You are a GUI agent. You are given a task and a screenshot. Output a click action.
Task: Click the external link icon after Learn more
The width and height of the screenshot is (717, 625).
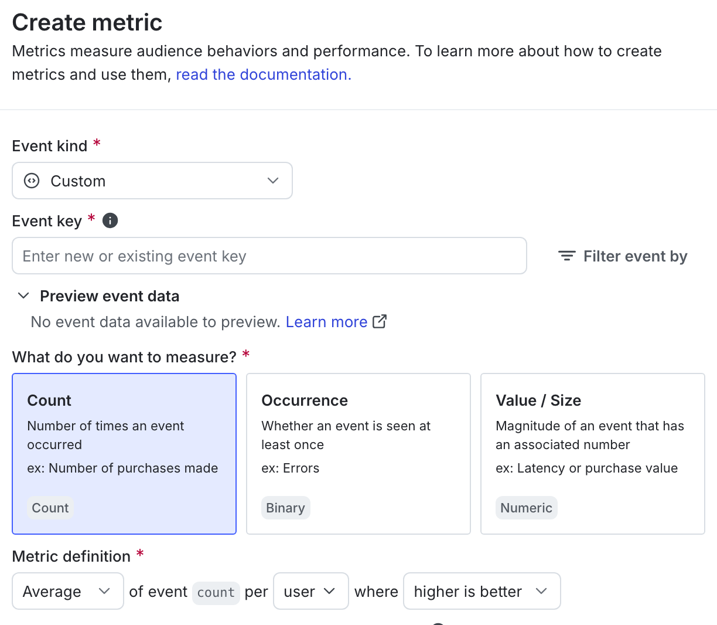[x=380, y=321]
